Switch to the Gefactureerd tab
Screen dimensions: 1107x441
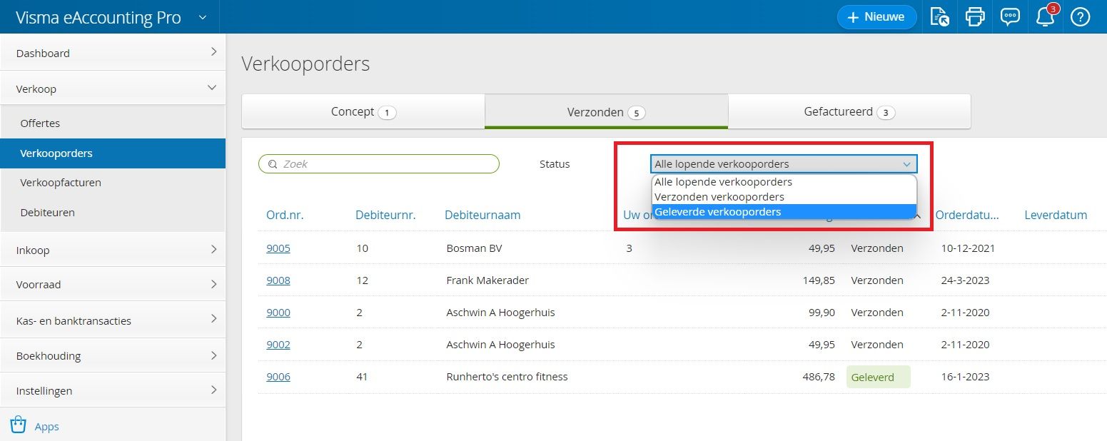pos(849,111)
